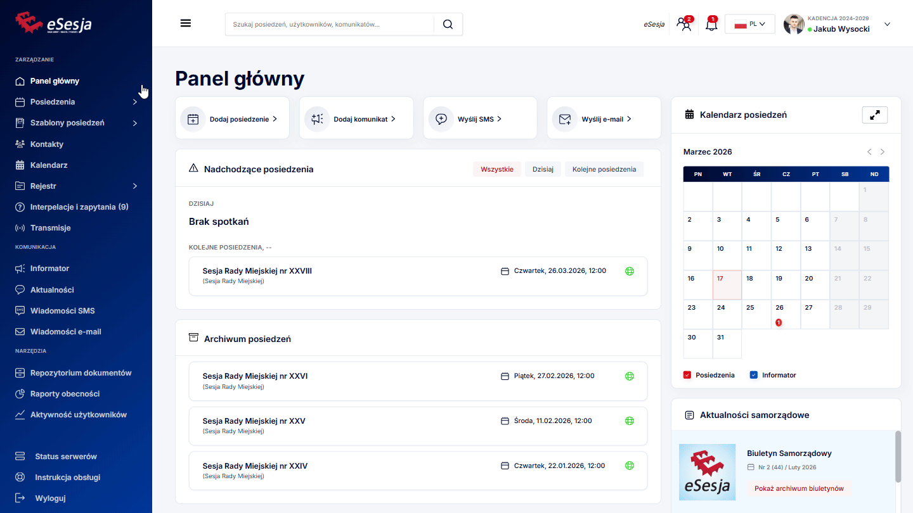This screenshot has height=513, width=913.
Task: Select the Dzisiaj filter
Action: tap(543, 169)
